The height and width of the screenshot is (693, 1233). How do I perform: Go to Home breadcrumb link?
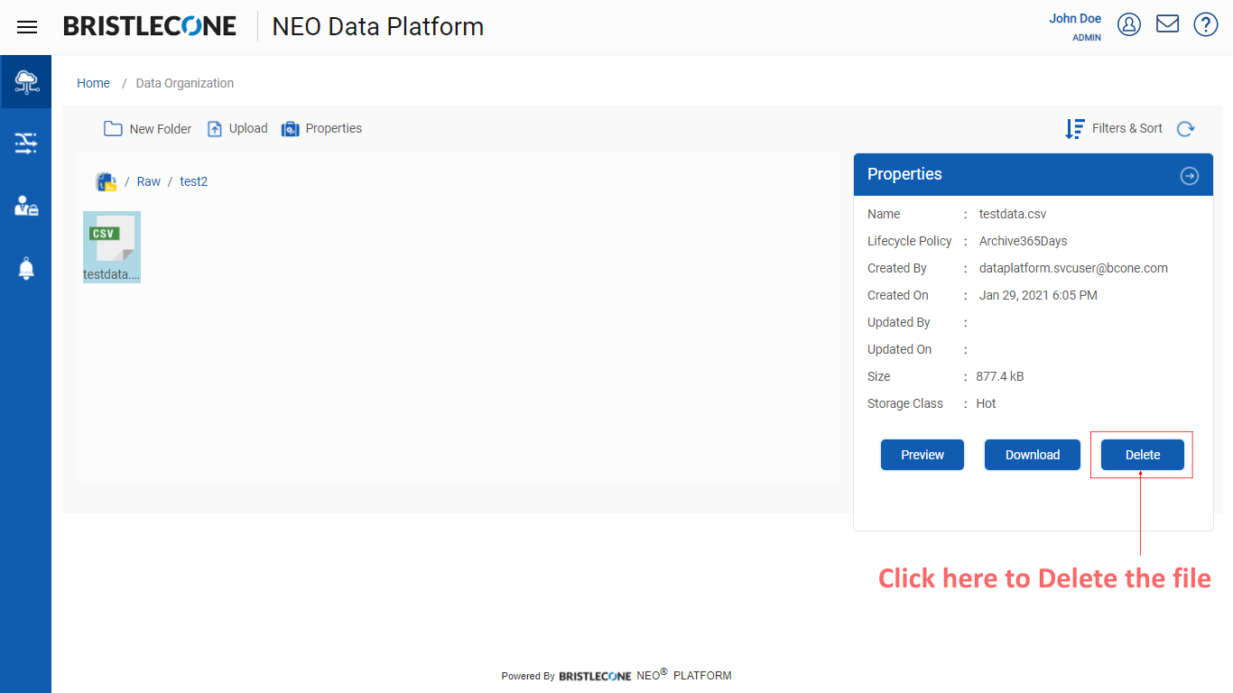click(x=93, y=83)
